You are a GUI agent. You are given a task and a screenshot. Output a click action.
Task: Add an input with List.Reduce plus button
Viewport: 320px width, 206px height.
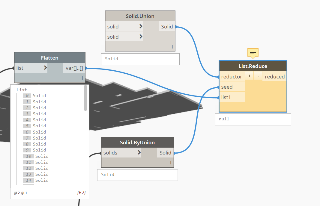[250, 76]
